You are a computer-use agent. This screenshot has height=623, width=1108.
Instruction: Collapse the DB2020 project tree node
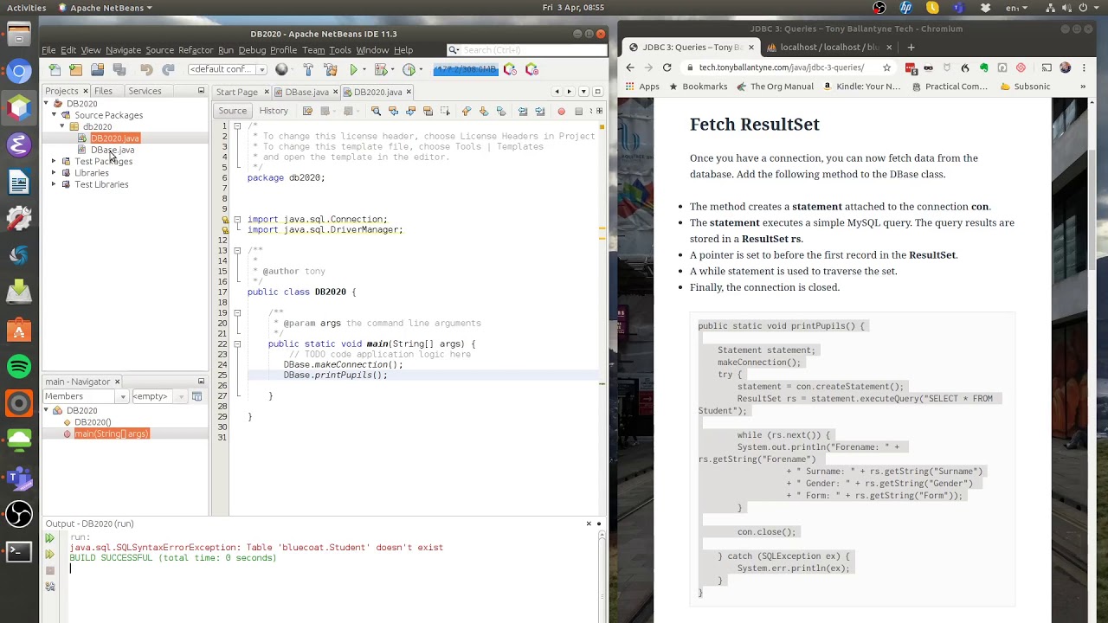(x=46, y=104)
